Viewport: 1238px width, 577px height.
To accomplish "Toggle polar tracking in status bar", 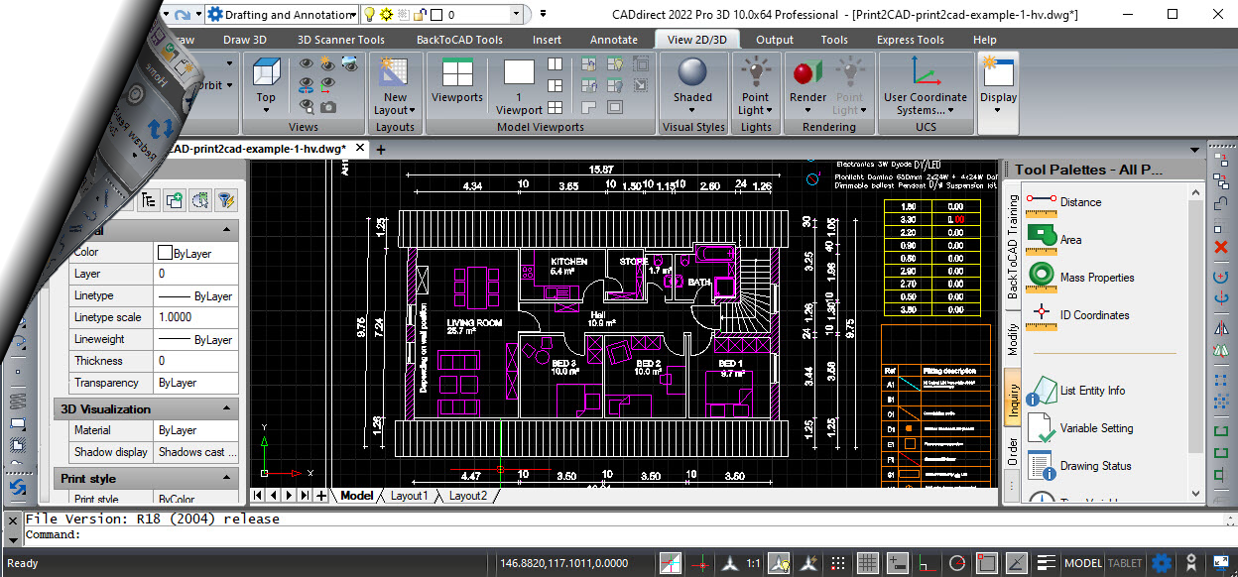I will click(956, 563).
